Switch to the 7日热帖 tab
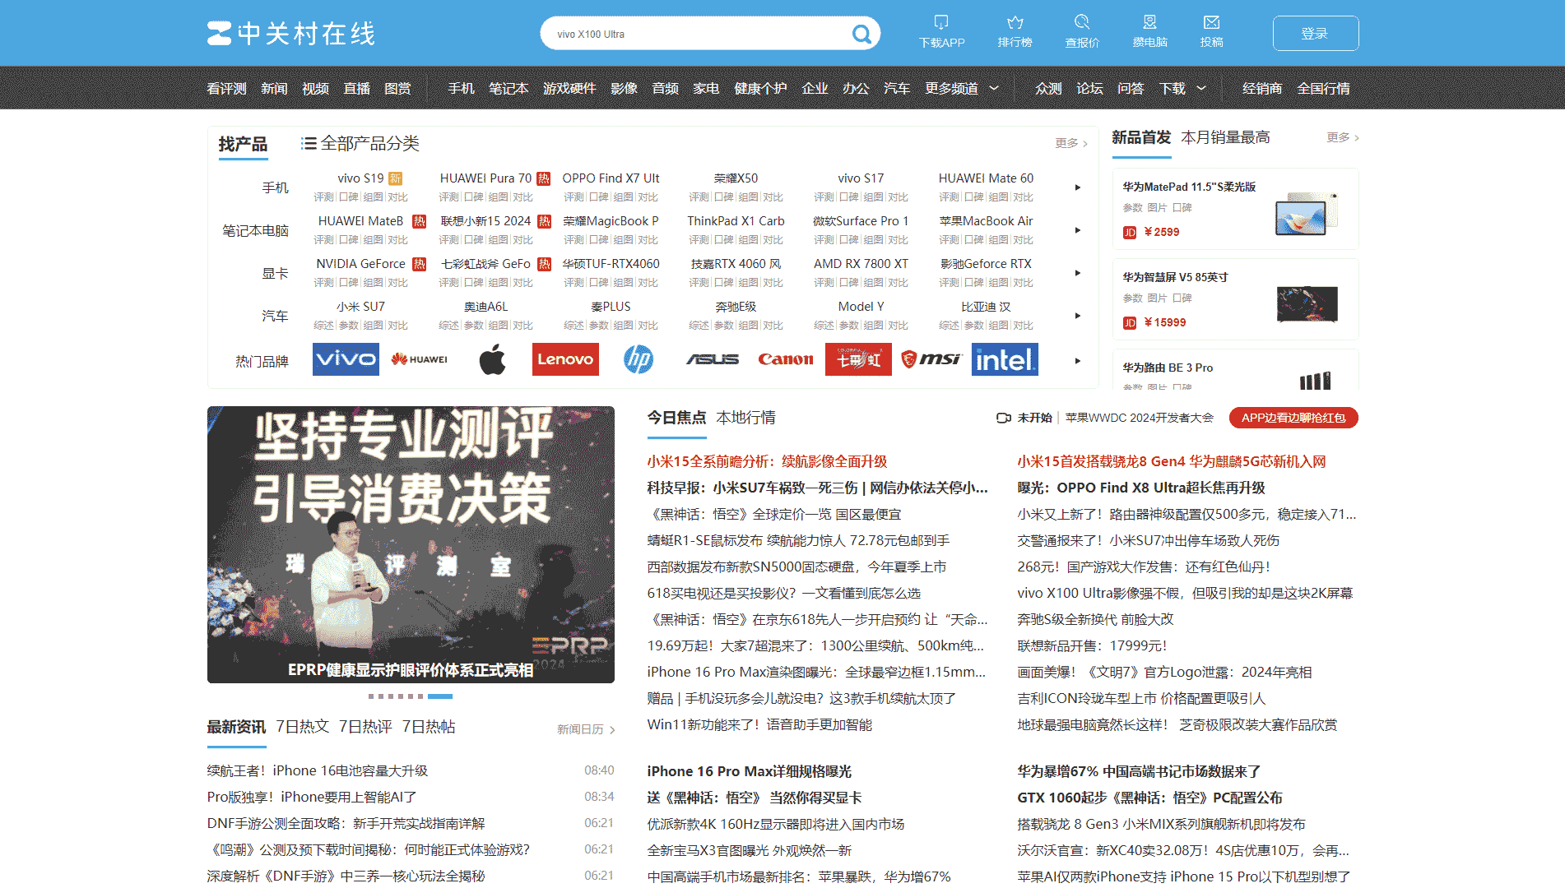The height and width of the screenshot is (888, 1565). (x=429, y=727)
